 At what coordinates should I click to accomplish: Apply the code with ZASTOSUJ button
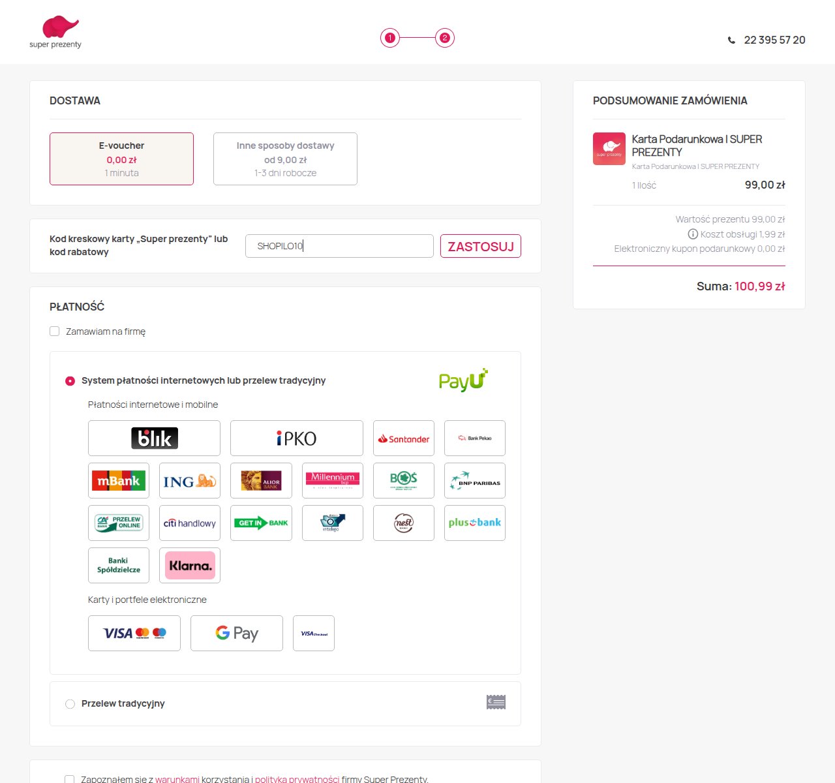(481, 246)
